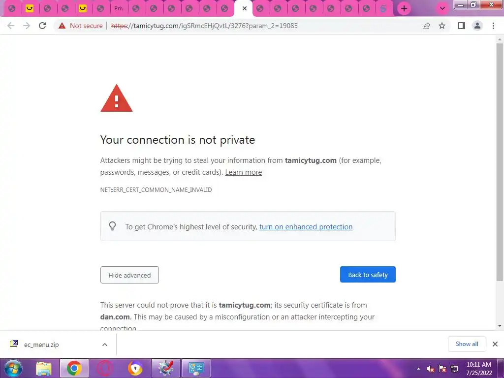
Task: Switch to the tab titled 'Pri'
Action: click(x=118, y=8)
